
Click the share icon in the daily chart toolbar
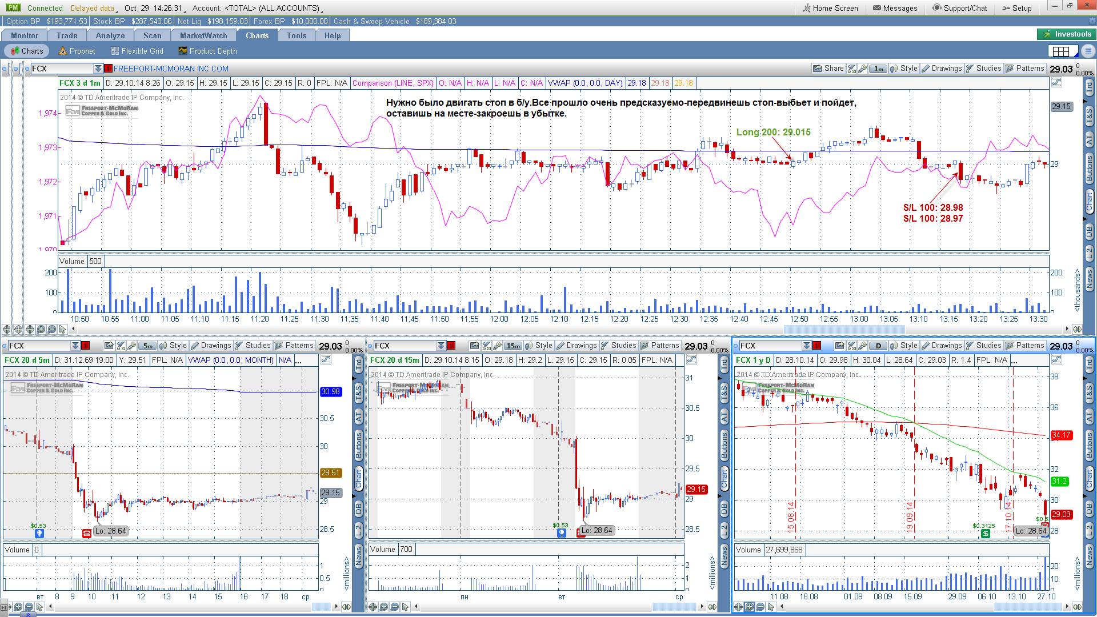(x=840, y=346)
